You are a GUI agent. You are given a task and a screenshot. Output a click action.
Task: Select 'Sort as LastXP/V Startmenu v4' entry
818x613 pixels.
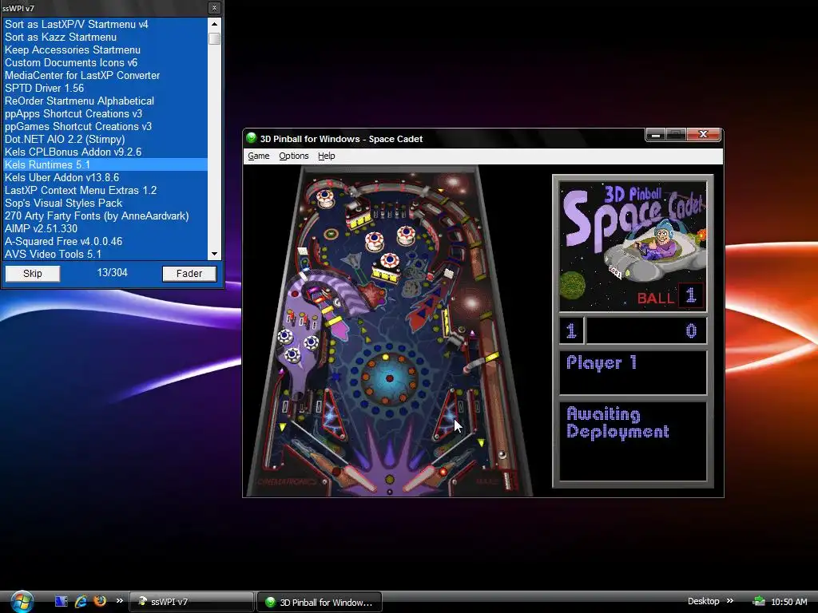105,24
